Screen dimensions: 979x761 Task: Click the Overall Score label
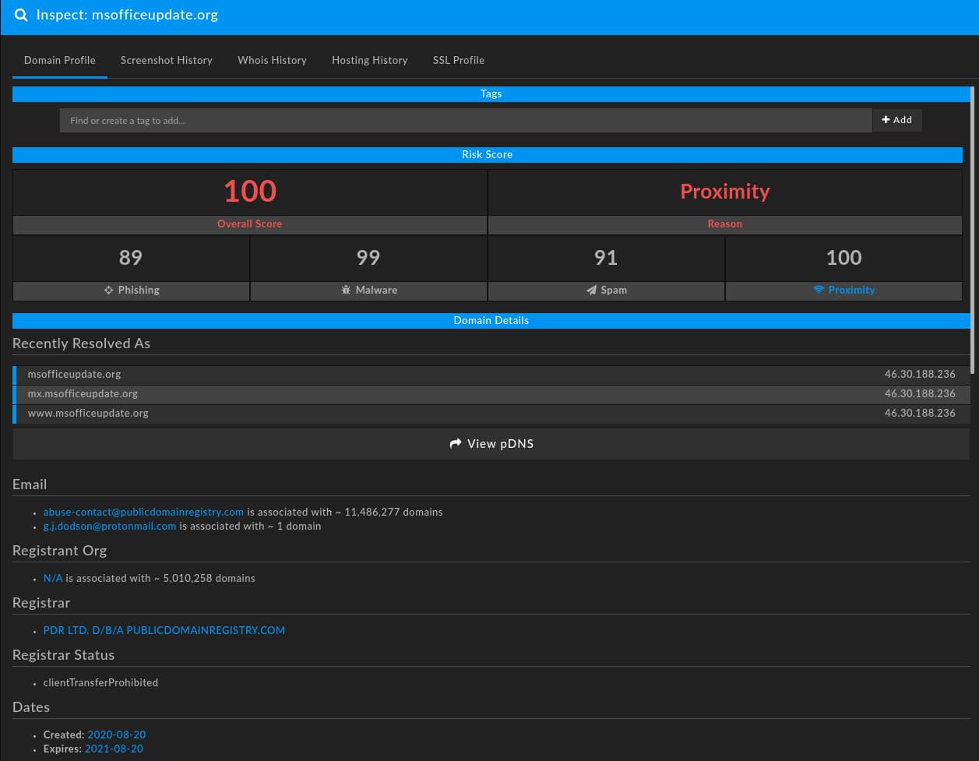tap(250, 224)
